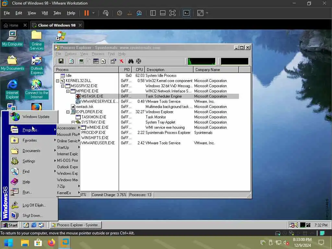Screen dimensions: 332x249
Task: Open Settings submenu in Start menu
Action: tap(33, 161)
